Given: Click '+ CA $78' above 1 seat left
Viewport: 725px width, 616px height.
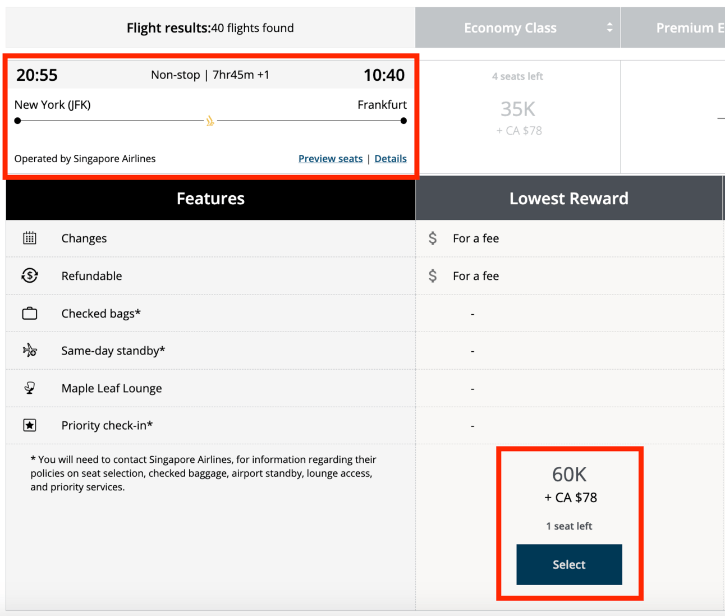Looking at the screenshot, I should click(571, 498).
